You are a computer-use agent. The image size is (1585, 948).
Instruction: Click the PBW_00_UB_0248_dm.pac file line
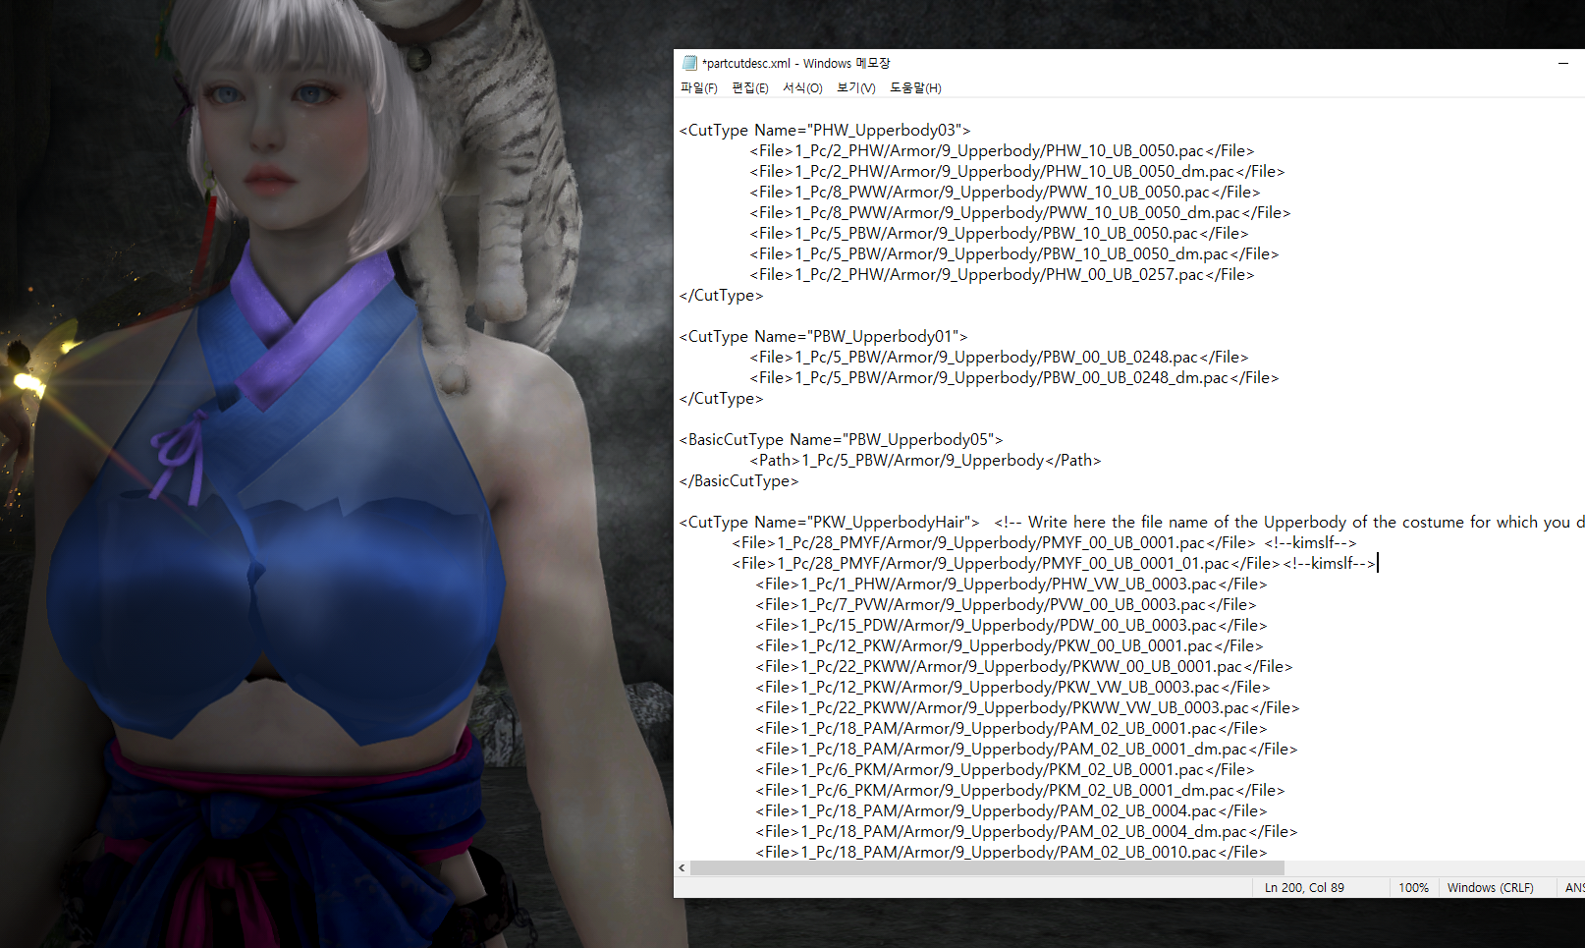click(1013, 377)
